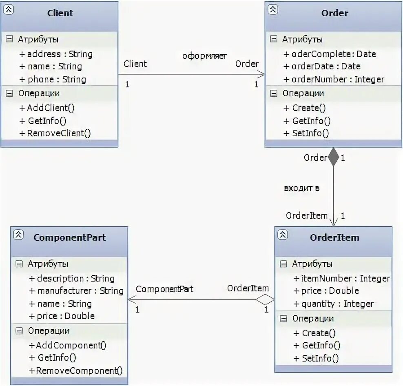Collapse Order's Атрибуты section
Viewport: 403px width, 386px height.
(x=274, y=39)
